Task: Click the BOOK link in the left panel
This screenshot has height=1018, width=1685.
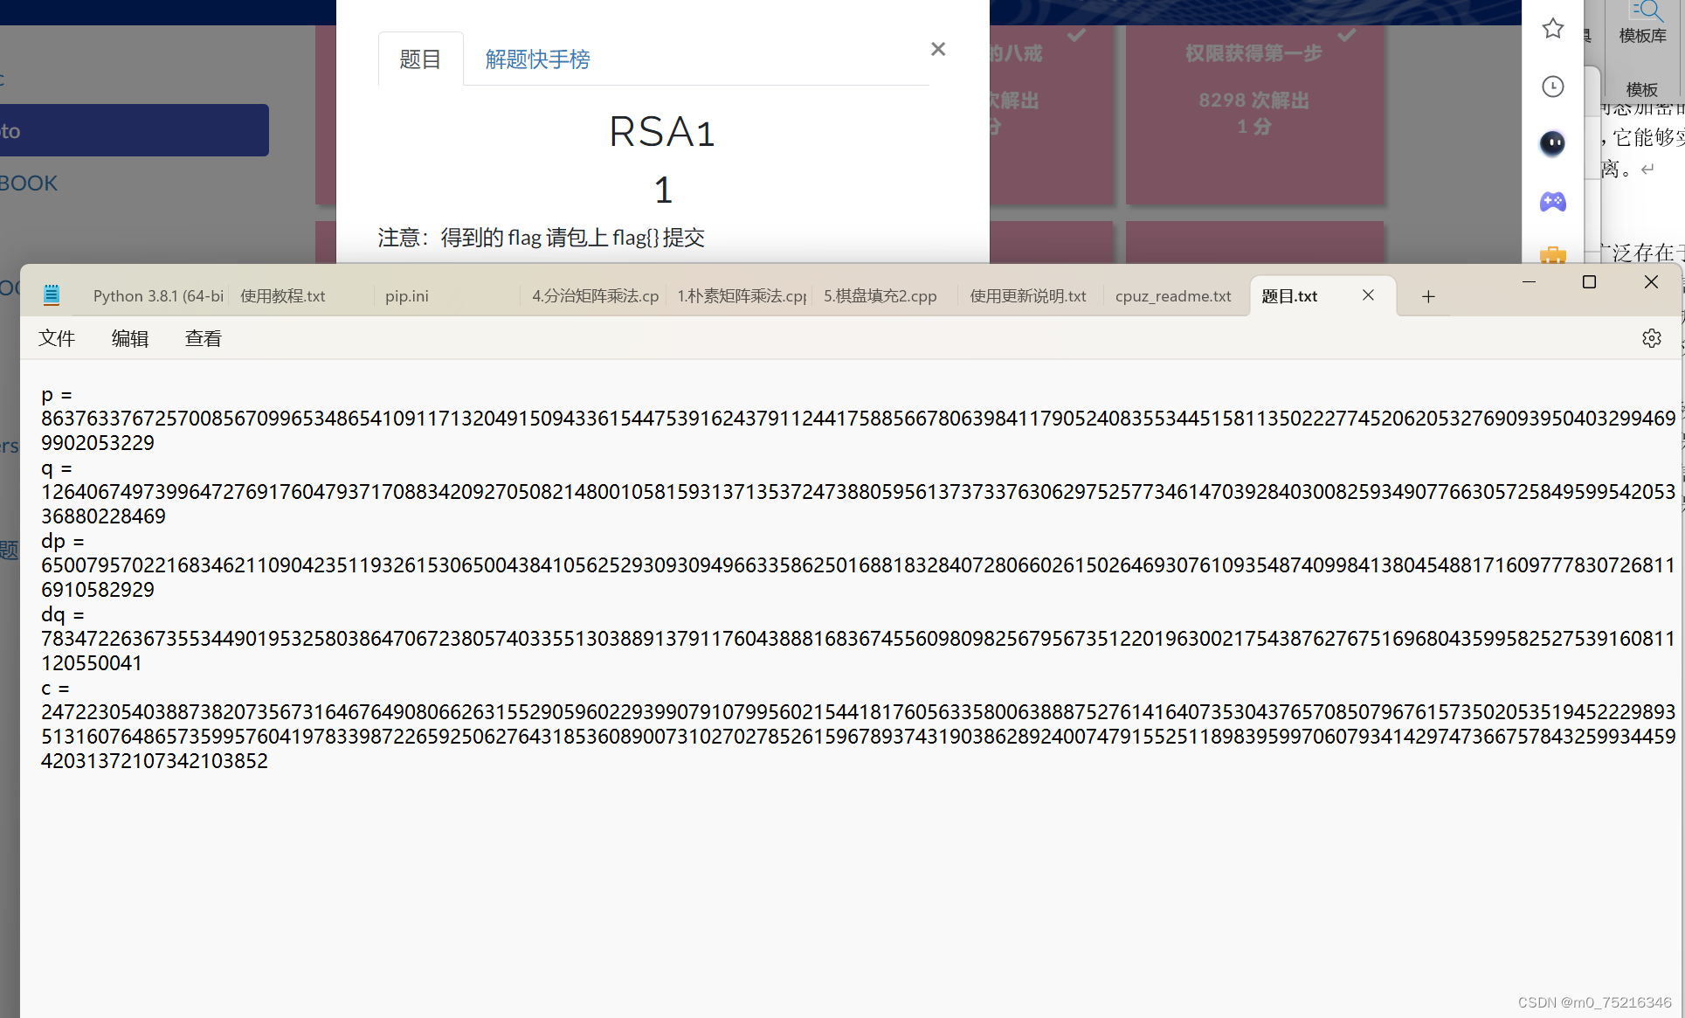Action: (x=29, y=183)
